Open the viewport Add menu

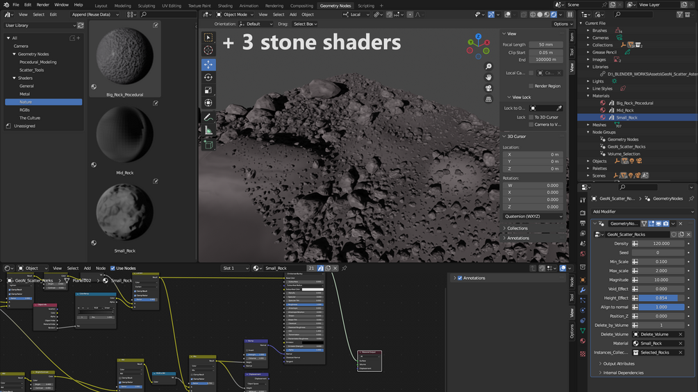tap(293, 14)
